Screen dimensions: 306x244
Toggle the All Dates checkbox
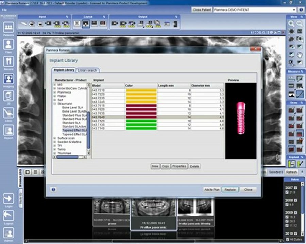point(288,239)
